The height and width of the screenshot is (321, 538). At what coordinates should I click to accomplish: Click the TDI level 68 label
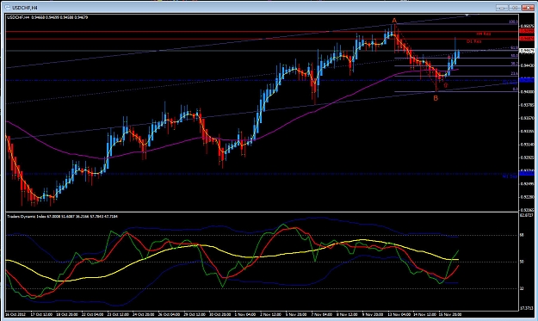[522, 235]
